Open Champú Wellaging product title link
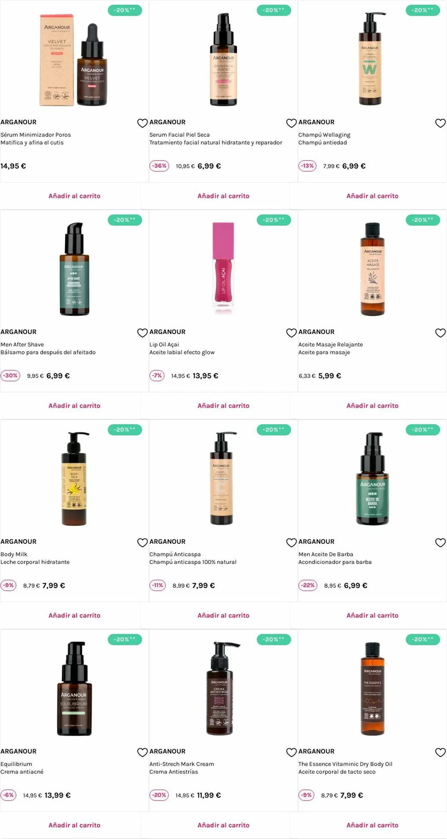This screenshot has height=839, width=447. 324,135
